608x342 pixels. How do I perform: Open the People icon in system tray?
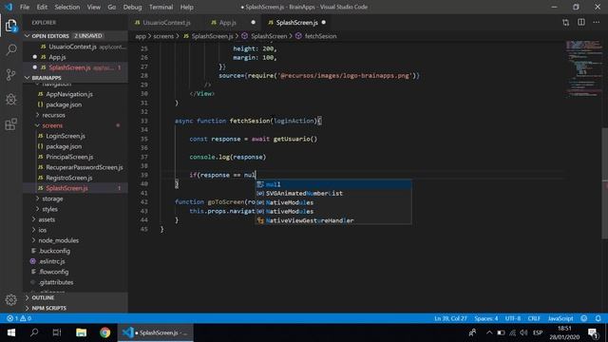pos(472,332)
